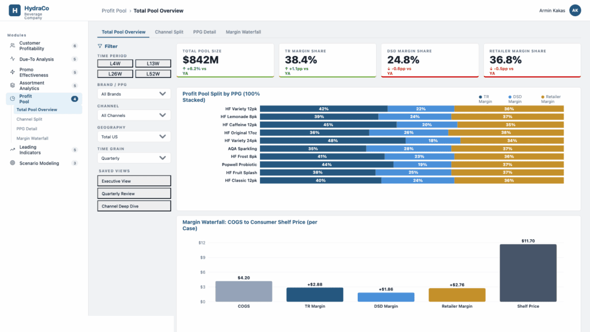Select the L52W time period
The width and height of the screenshot is (590, 332).
click(x=153, y=74)
